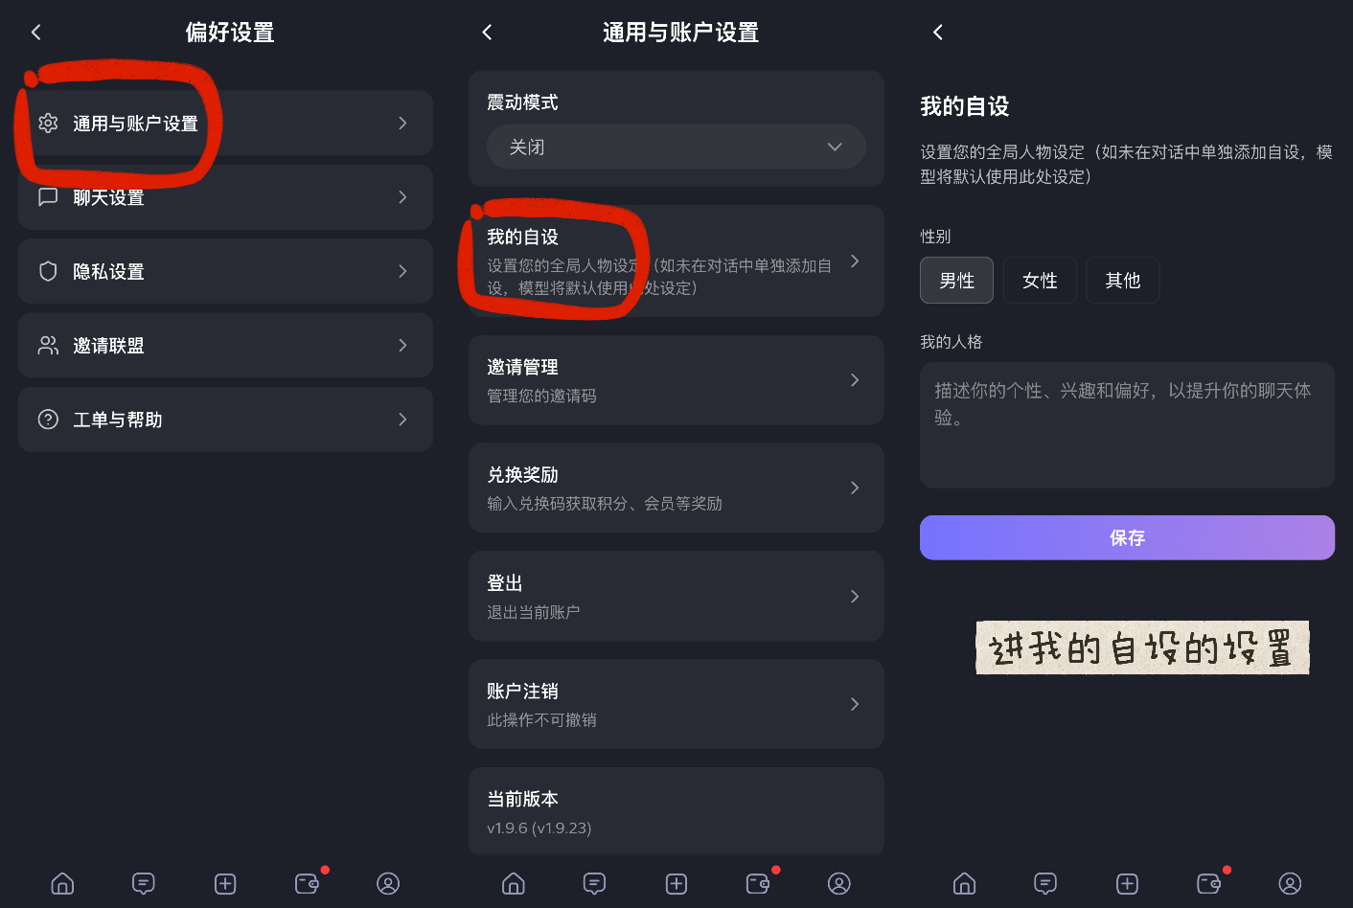Tap 登出 to log out of account

(676, 596)
